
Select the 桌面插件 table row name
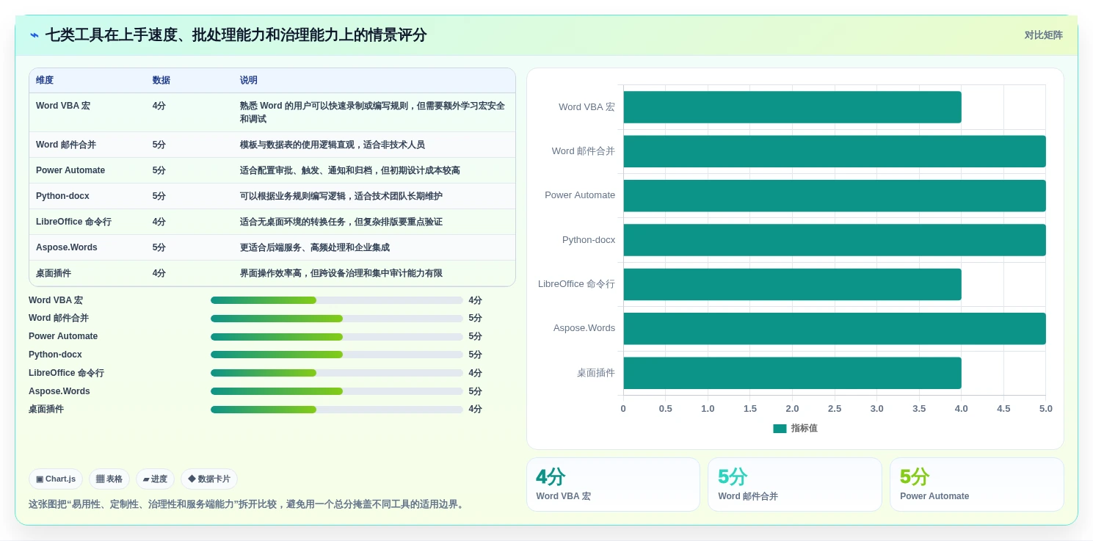(54, 273)
